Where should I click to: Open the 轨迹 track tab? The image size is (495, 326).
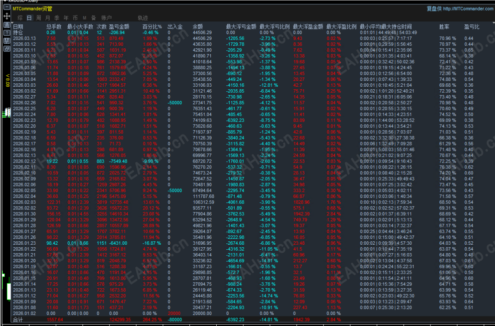[x=143, y=18]
